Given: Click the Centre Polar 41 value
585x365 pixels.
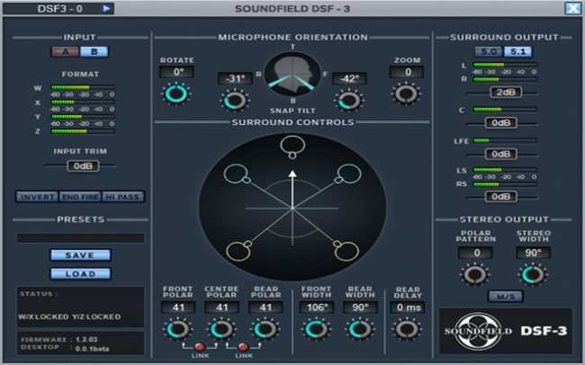Looking at the screenshot, I should (x=221, y=307).
